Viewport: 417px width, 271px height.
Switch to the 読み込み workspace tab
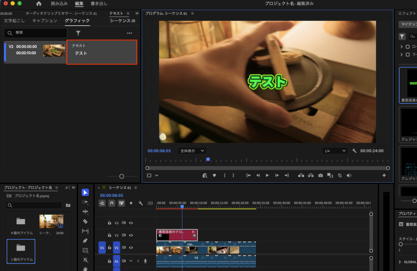pos(59,4)
